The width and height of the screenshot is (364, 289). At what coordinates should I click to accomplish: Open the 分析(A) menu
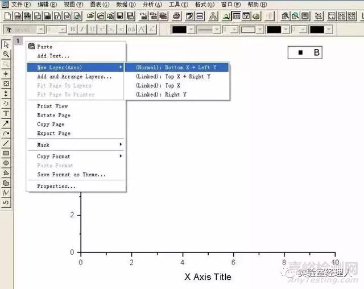[x=152, y=4]
